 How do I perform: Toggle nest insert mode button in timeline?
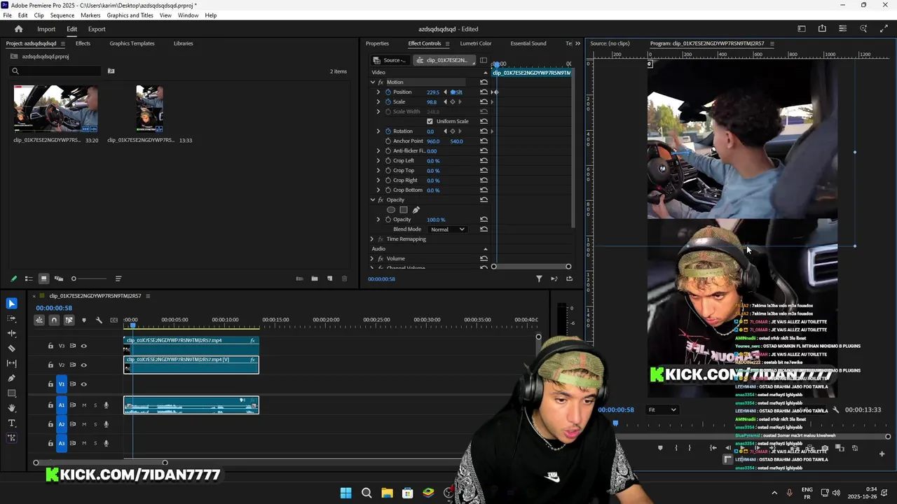(39, 320)
